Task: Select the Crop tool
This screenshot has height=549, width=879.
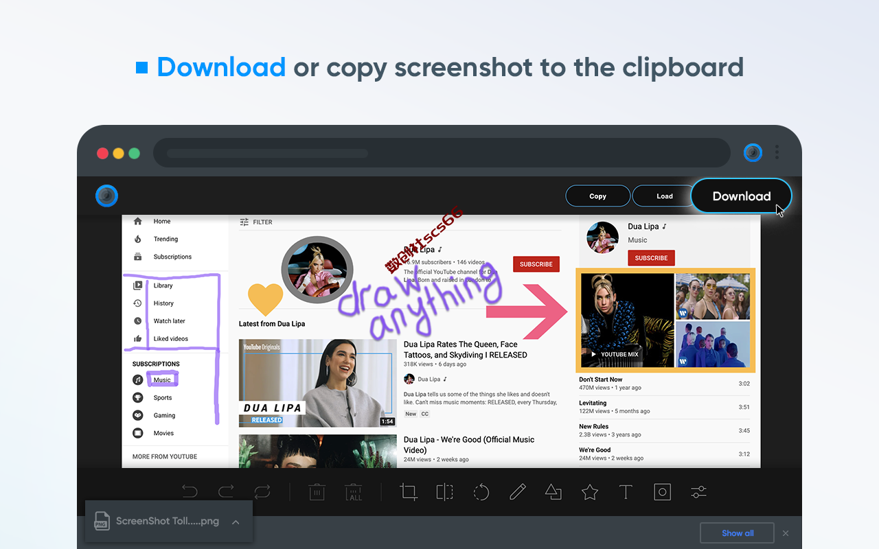Action: tap(409, 492)
